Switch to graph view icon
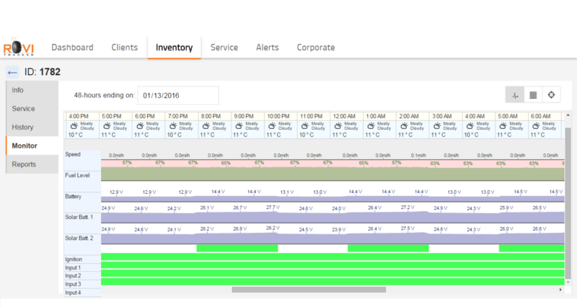The width and height of the screenshot is (577, 307). click(515, 95)
